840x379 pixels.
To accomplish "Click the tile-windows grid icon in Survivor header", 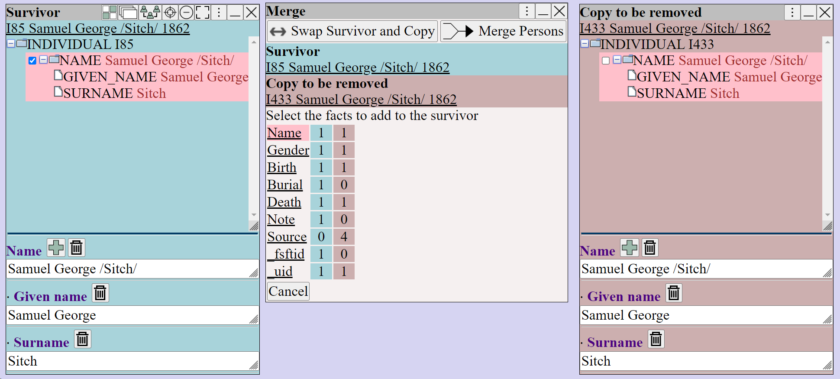I will point(110,13).
